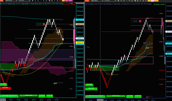Click white price marker 20569.75 on left axis
This screenshot has width=172, height=101.
[x=80, y=38]
